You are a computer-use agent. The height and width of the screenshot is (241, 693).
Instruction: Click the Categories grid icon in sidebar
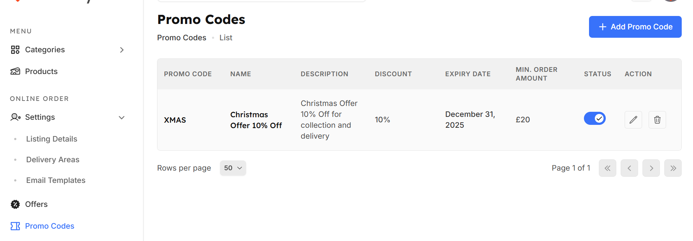point(15,50)
